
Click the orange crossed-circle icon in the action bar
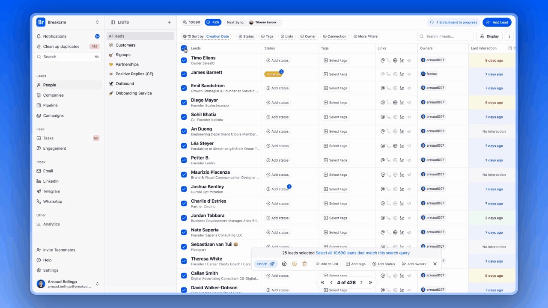point(295,264)
